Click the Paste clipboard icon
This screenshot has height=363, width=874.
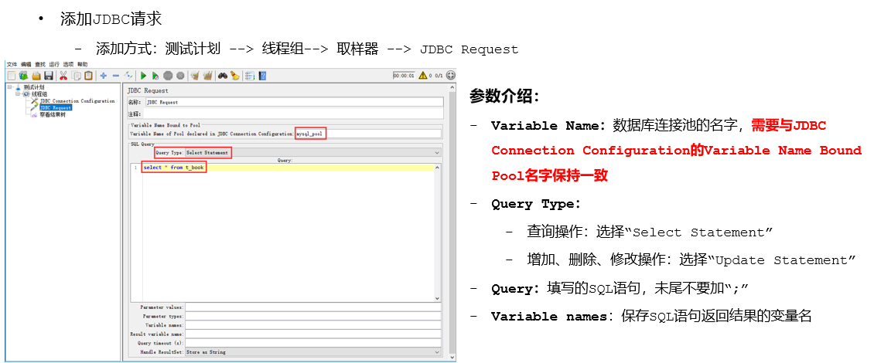[x=88, y=76]
